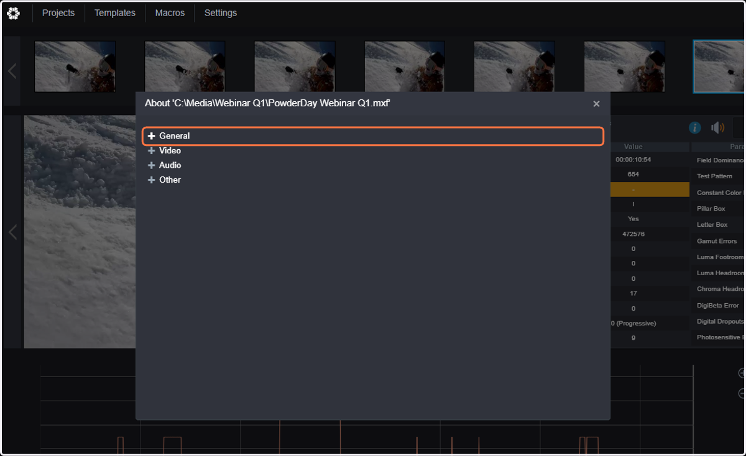746x456 pixels.
Task: Click the filmstrip previous arrow
Action: (12, 71)
